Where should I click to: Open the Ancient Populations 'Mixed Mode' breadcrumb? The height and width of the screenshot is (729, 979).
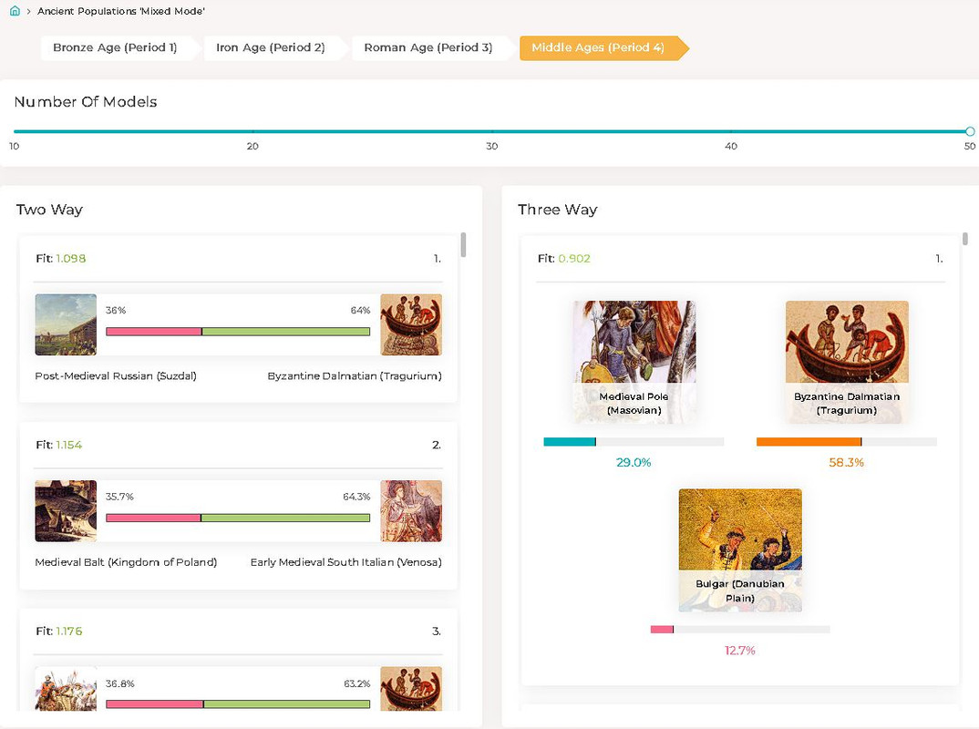click(121, 11)
